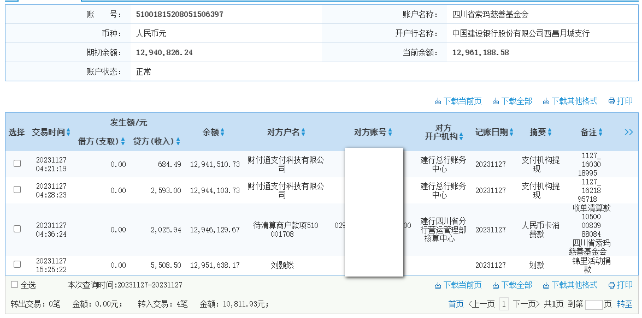642x318 pixels.
Task: Click balance cell 12,951,638.17
Action: pyautogui.click(x=215, y=265)
